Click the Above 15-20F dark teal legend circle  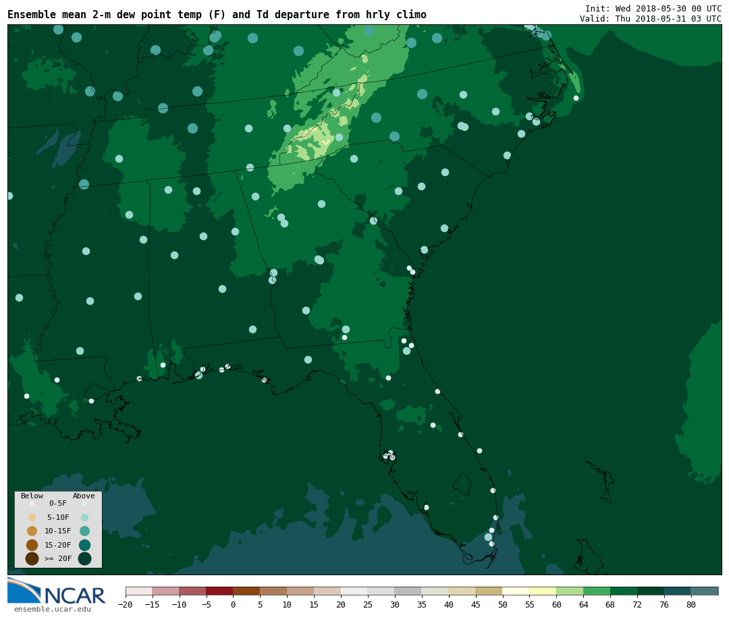pyautogui.click(x=84, y=545)
